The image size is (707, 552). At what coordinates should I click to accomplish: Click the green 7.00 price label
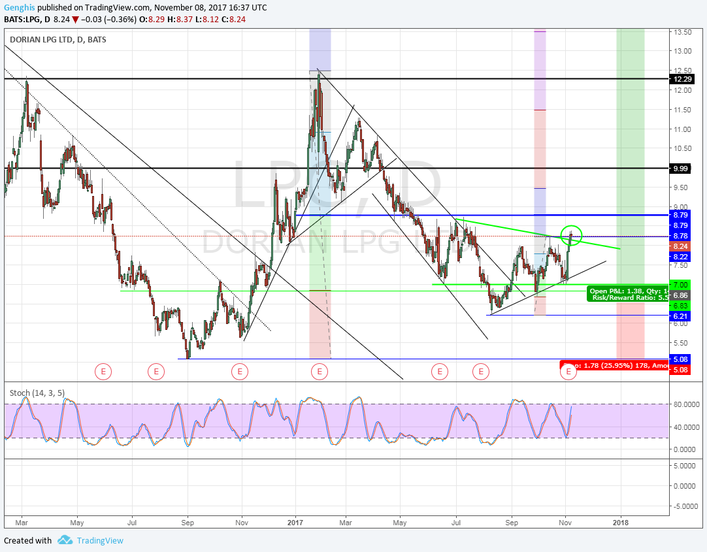click(680, 285)
